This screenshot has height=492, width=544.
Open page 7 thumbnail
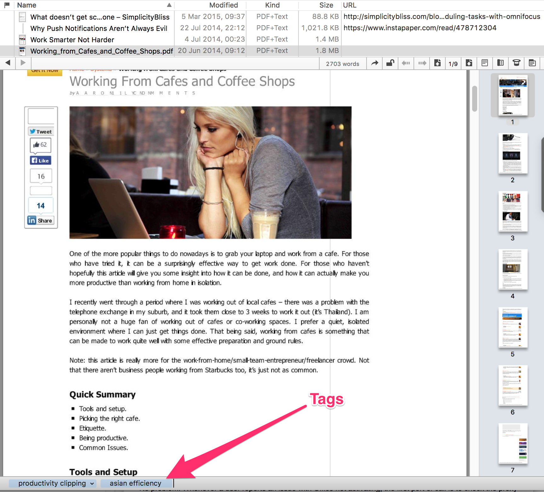pyautogui.click(x=513, y=443)
